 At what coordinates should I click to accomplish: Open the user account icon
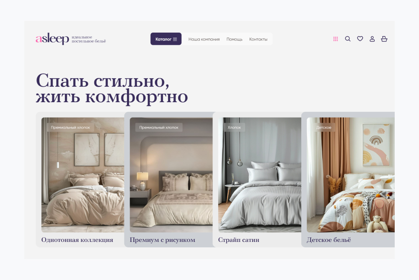click(x=372, y=39)
